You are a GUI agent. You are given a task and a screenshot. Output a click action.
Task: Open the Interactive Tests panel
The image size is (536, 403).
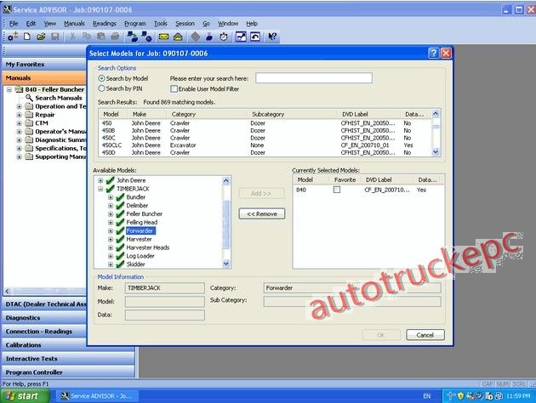[x=68, y=359]
